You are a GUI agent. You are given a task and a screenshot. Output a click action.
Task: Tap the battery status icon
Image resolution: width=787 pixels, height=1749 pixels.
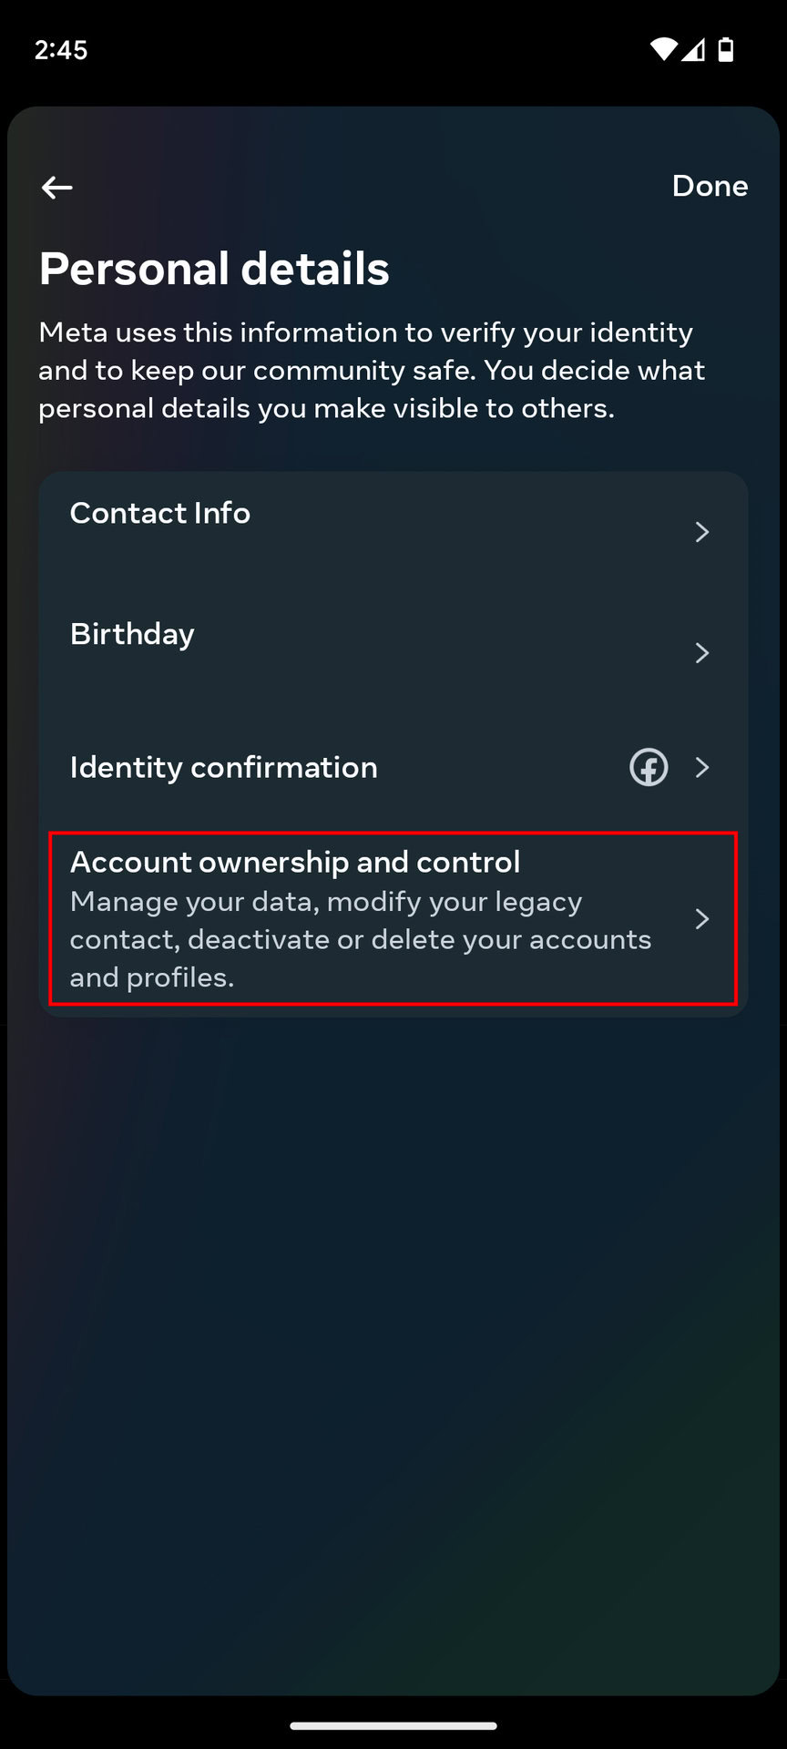tap(726, 49)
